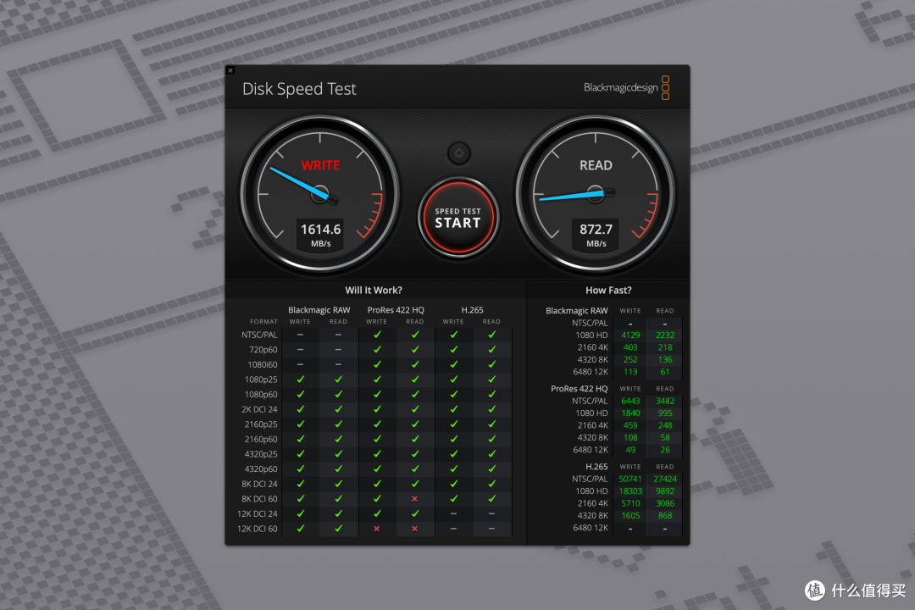Click the 459 ProRes 2160 4K write value
This screenshot has height=610, width=915.
pyautogui.click(x=630, y=425)
